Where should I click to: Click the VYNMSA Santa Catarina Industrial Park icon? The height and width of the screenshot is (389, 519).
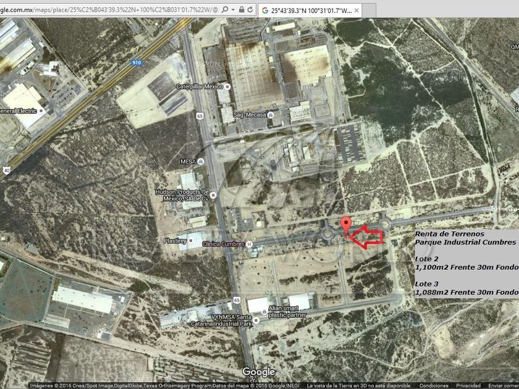click(256, 320)
